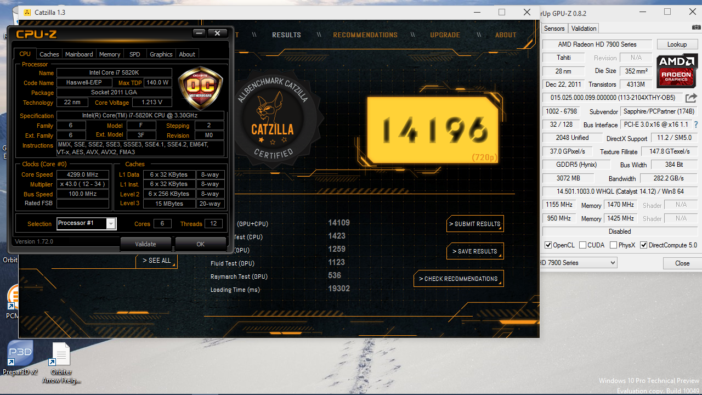The image size is (702, 395).
Task: Click the Validate button in CPU-Z
Action: tap(145, 244)
